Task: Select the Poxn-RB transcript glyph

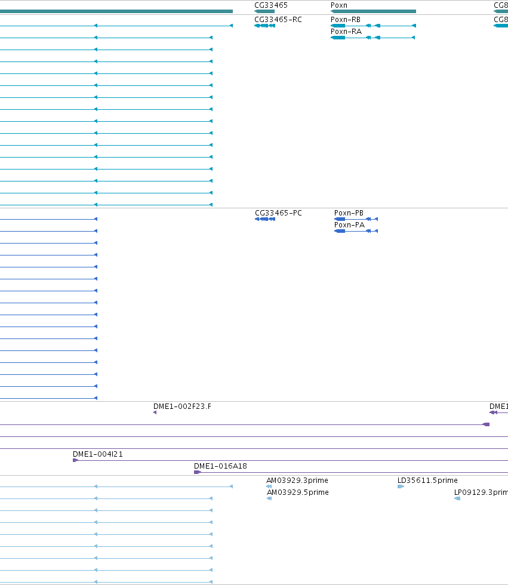Action: (x=373, y=26)
